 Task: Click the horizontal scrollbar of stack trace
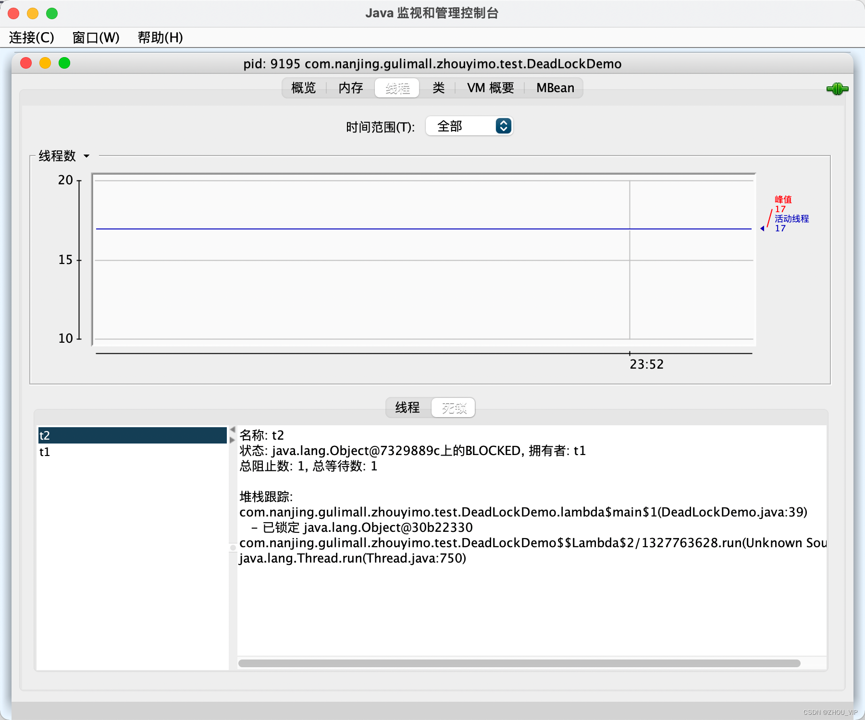[x=519, y=663]
